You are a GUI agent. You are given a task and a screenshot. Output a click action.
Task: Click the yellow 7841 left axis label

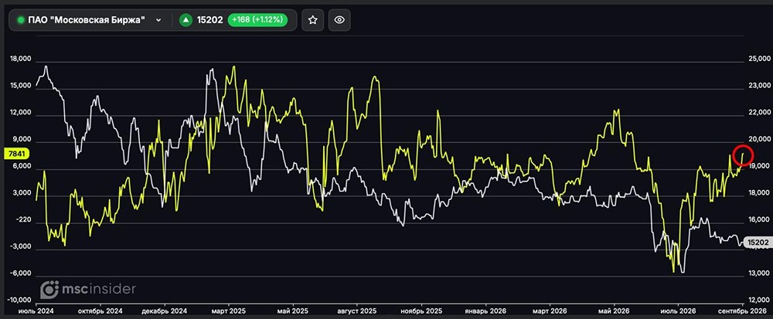pos(17,154)
